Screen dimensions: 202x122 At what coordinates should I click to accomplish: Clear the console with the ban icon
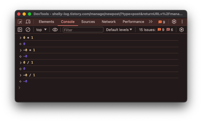pyautogui.click(x=28, y=30)
